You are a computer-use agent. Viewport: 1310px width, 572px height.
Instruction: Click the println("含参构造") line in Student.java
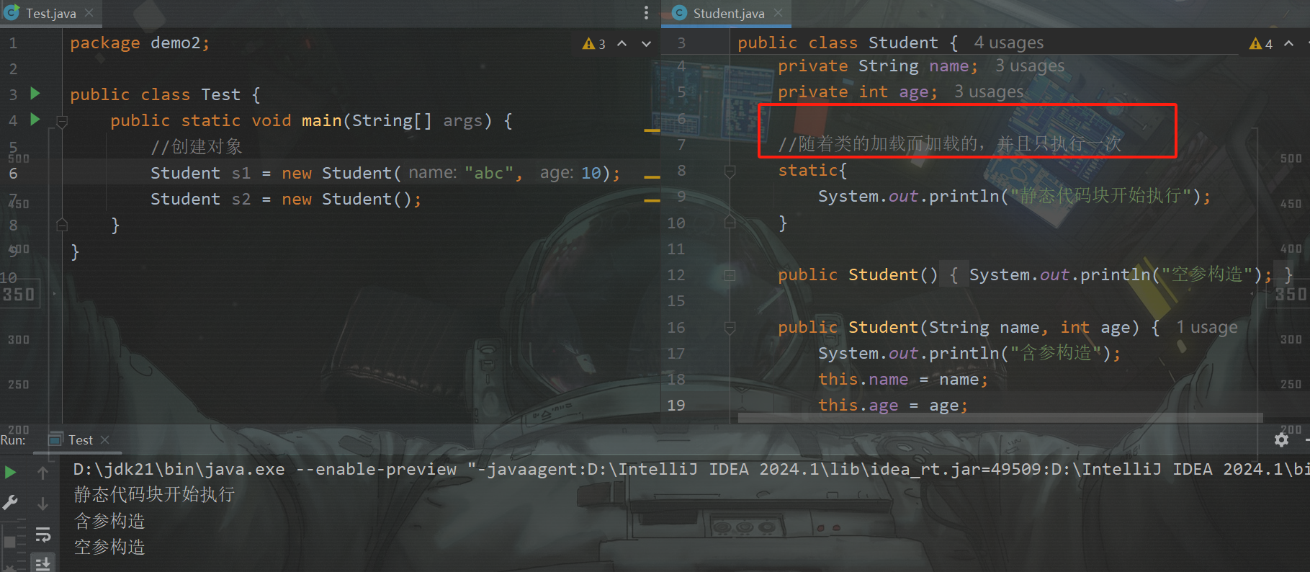tap(969, 353)
